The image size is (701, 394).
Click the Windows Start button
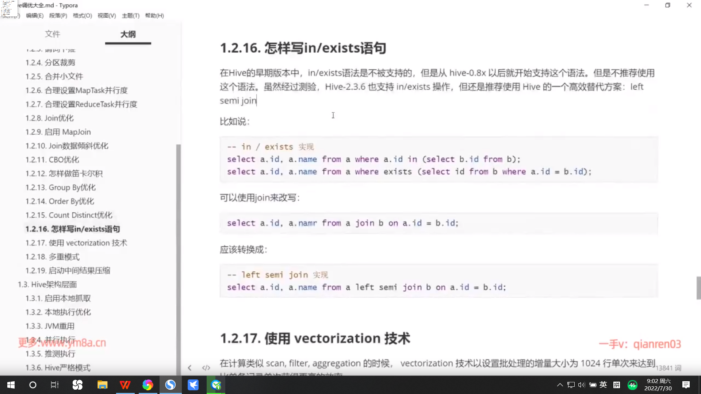tap(11, 385)
